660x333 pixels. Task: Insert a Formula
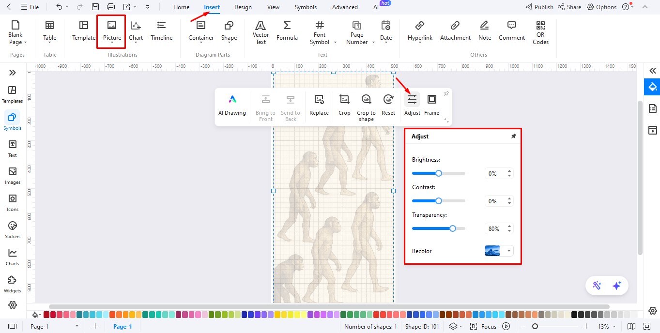tap(287, 31)
